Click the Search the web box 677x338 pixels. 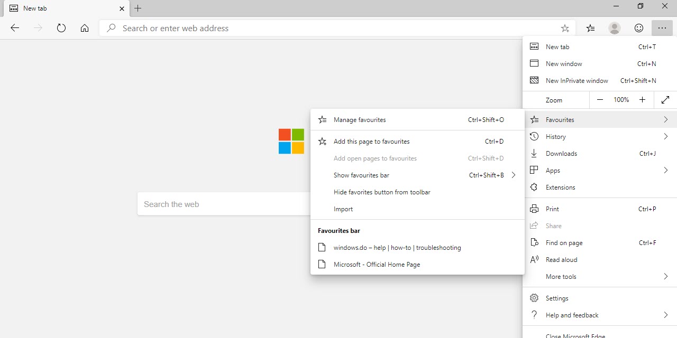click(x=223, y=204)
